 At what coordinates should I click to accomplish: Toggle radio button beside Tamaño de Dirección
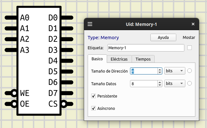190,71
